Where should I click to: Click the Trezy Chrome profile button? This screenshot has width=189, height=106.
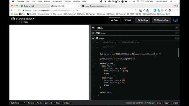click(x=176, y=6)
